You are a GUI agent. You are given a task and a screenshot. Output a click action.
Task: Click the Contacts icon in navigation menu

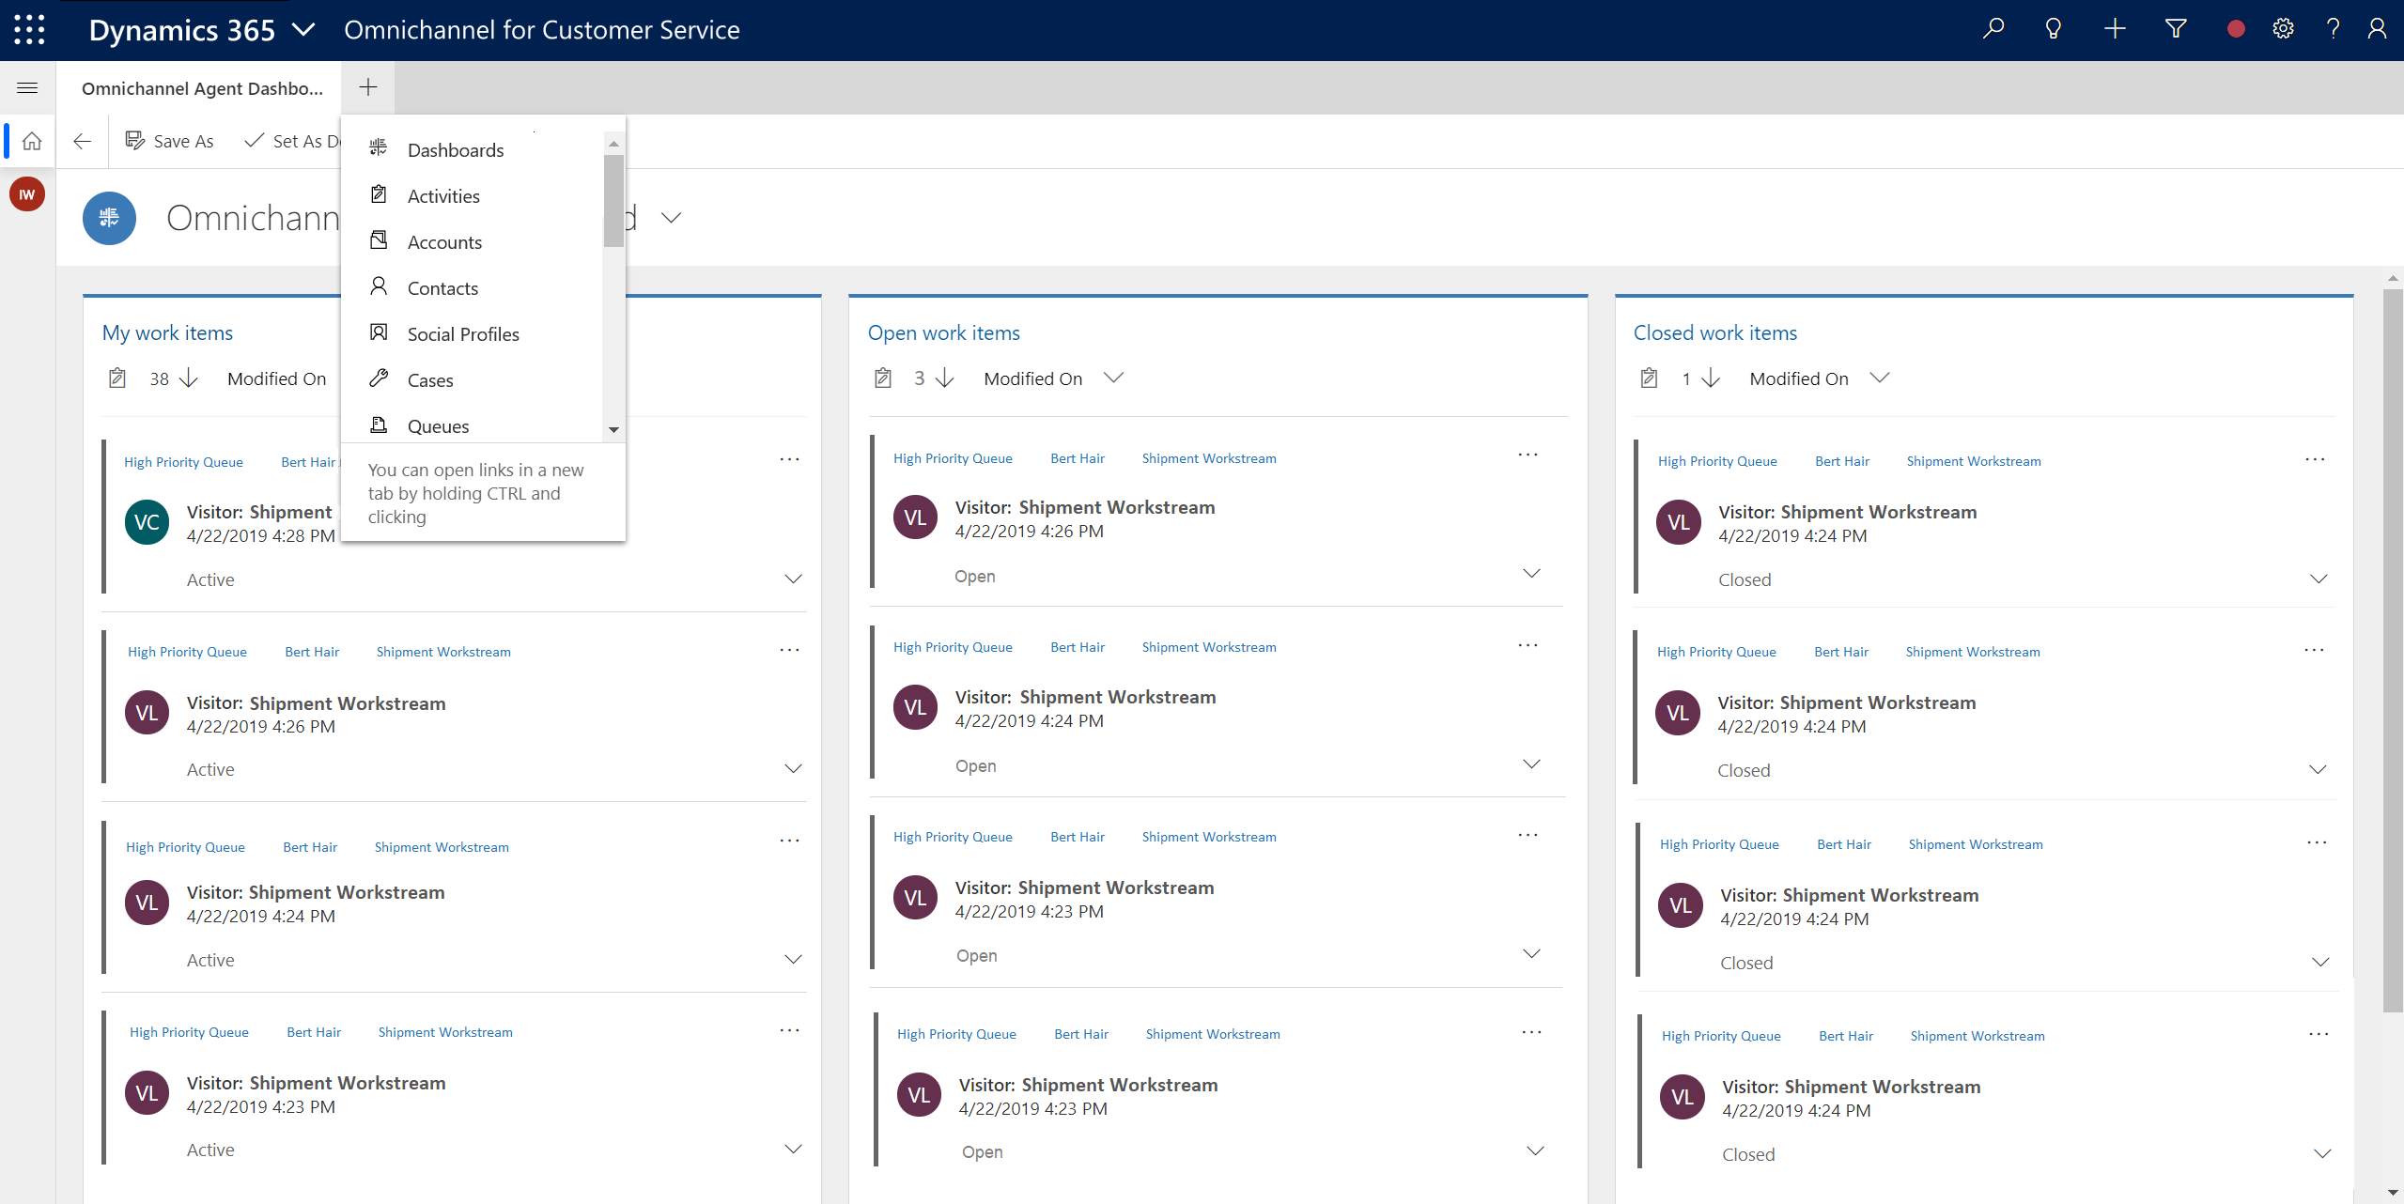(x=380, y=287)
